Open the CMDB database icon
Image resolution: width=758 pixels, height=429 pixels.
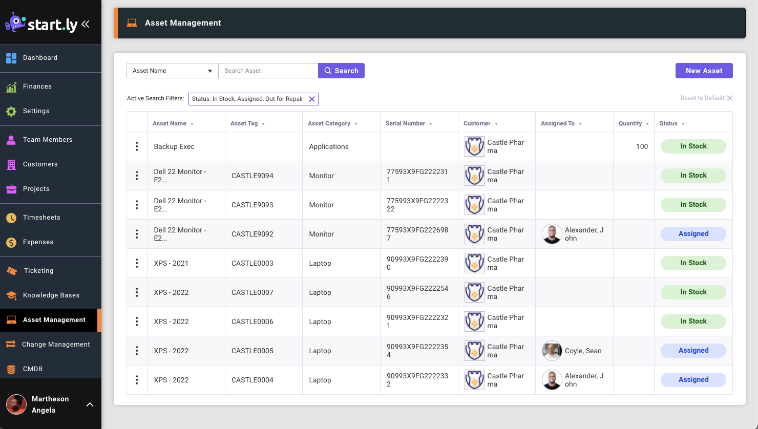pos(11,369)
